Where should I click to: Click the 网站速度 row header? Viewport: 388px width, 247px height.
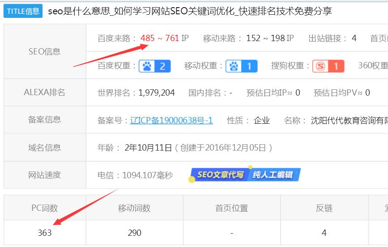click(45, 175)
